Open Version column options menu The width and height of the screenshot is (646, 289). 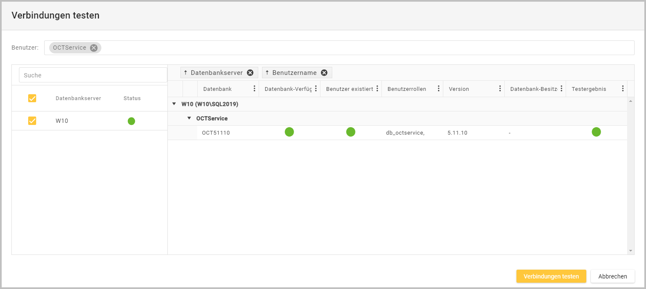500,89
